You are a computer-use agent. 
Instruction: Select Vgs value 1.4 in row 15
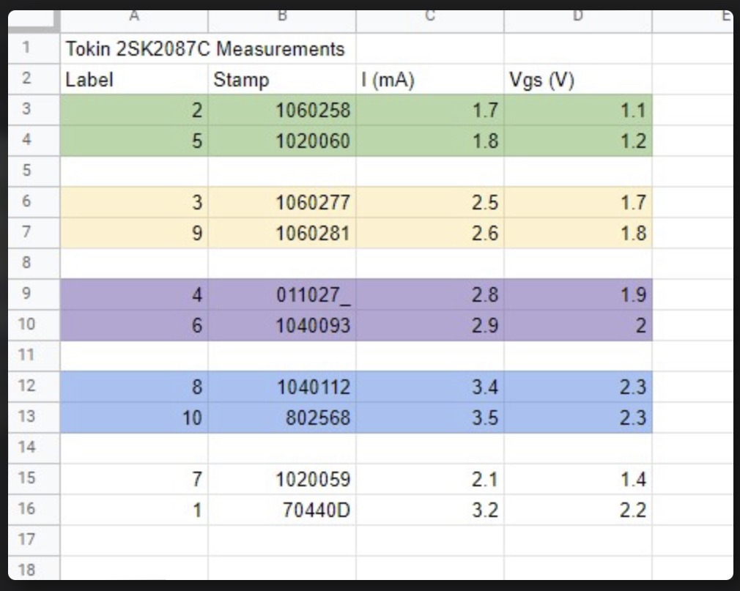point(577,479)
